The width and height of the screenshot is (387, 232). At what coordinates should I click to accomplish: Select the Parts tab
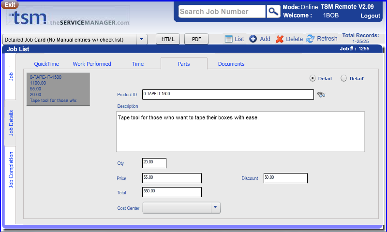(184, 64)
